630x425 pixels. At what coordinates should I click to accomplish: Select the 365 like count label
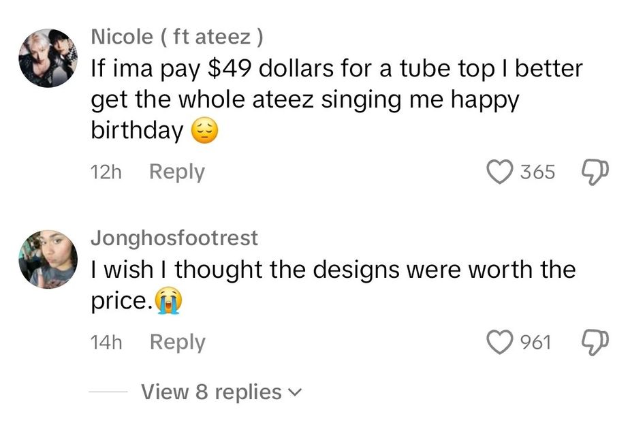click(x=539, y=172)
